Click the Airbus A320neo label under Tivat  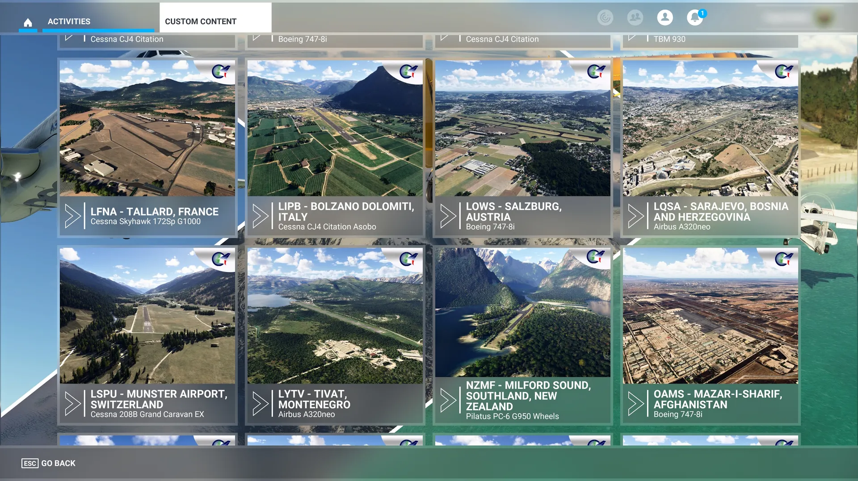coord(307,414)
